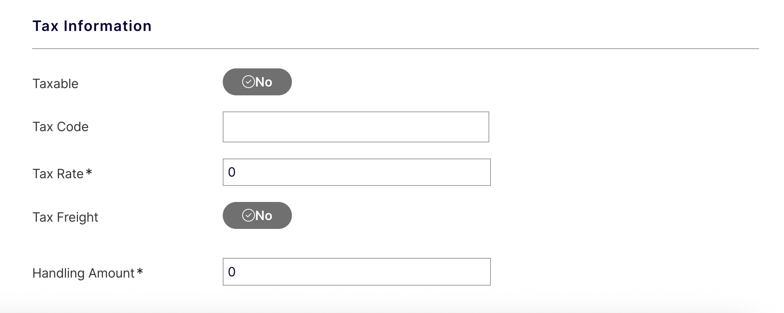Click the Taxable field label

pos(55,84)
